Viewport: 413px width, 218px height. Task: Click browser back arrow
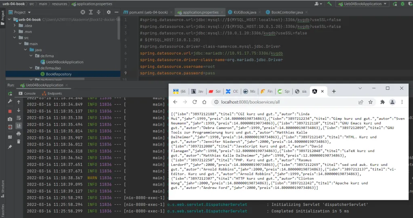[x=175, y=102]
